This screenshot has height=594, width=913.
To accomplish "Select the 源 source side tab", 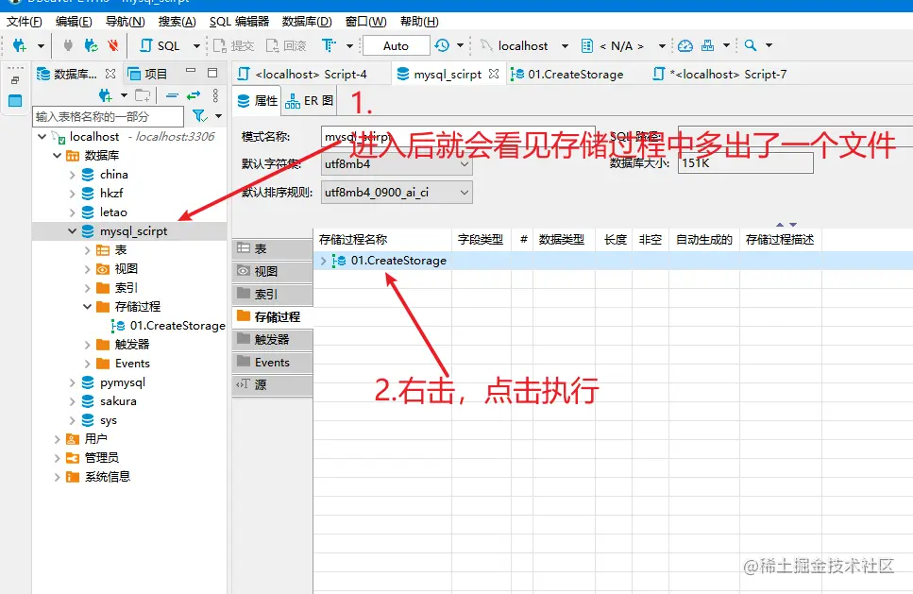I will pyautogui.click(x=273, y=385).
